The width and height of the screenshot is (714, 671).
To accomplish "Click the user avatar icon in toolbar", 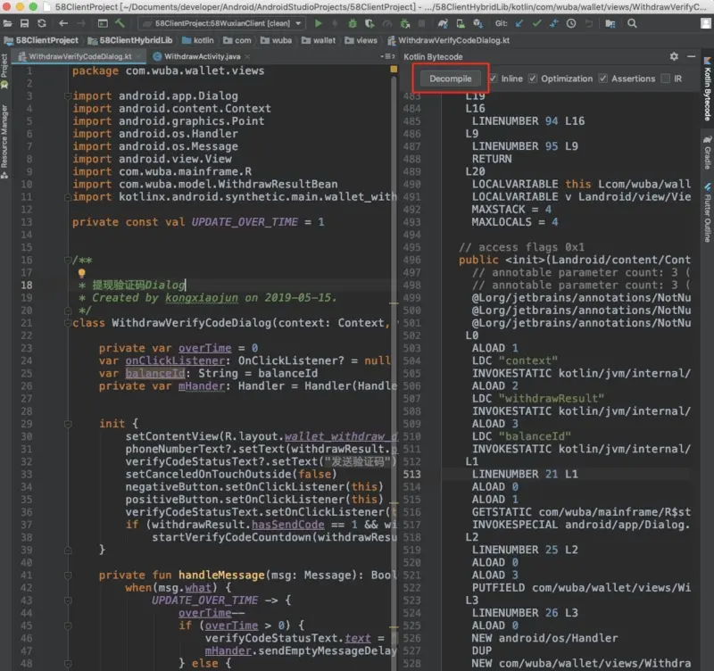I will 706,23.
